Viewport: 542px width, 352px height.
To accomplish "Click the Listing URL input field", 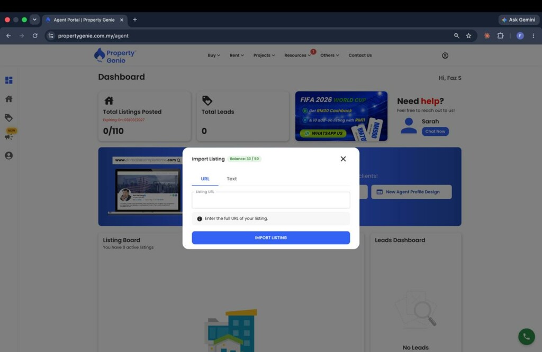I will 270,200.
